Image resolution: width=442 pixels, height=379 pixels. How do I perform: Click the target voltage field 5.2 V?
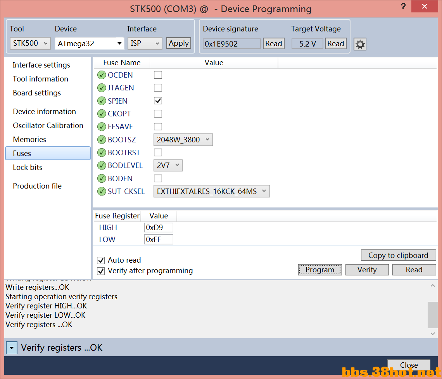coord(307,44)
